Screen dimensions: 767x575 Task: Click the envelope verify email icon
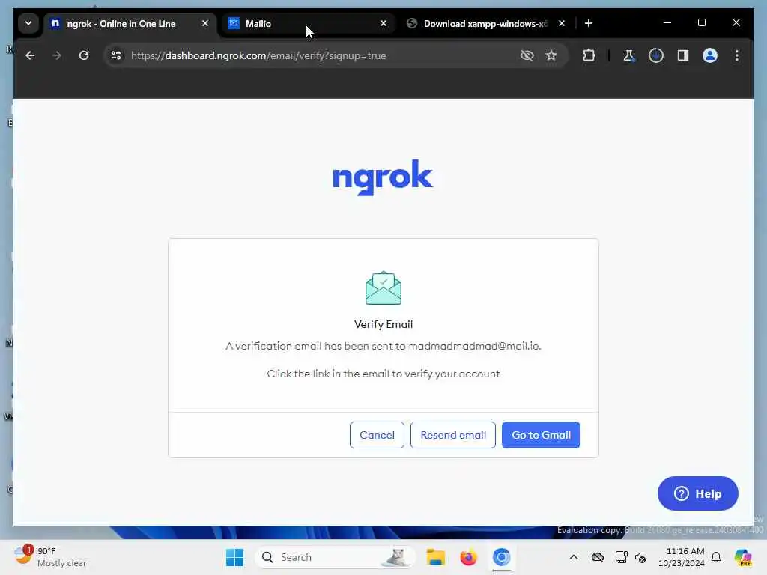[x=383, y=288]
